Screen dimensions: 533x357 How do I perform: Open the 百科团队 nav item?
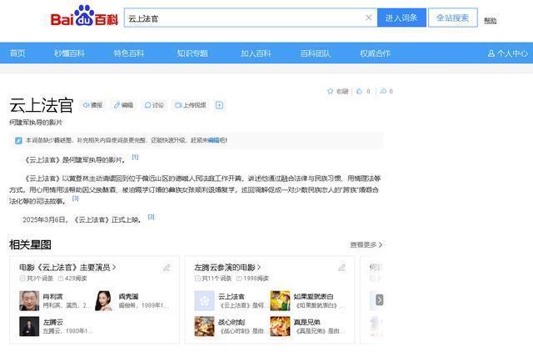[316, 53]
